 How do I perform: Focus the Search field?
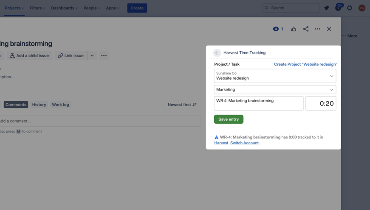[x=291, y=8]
